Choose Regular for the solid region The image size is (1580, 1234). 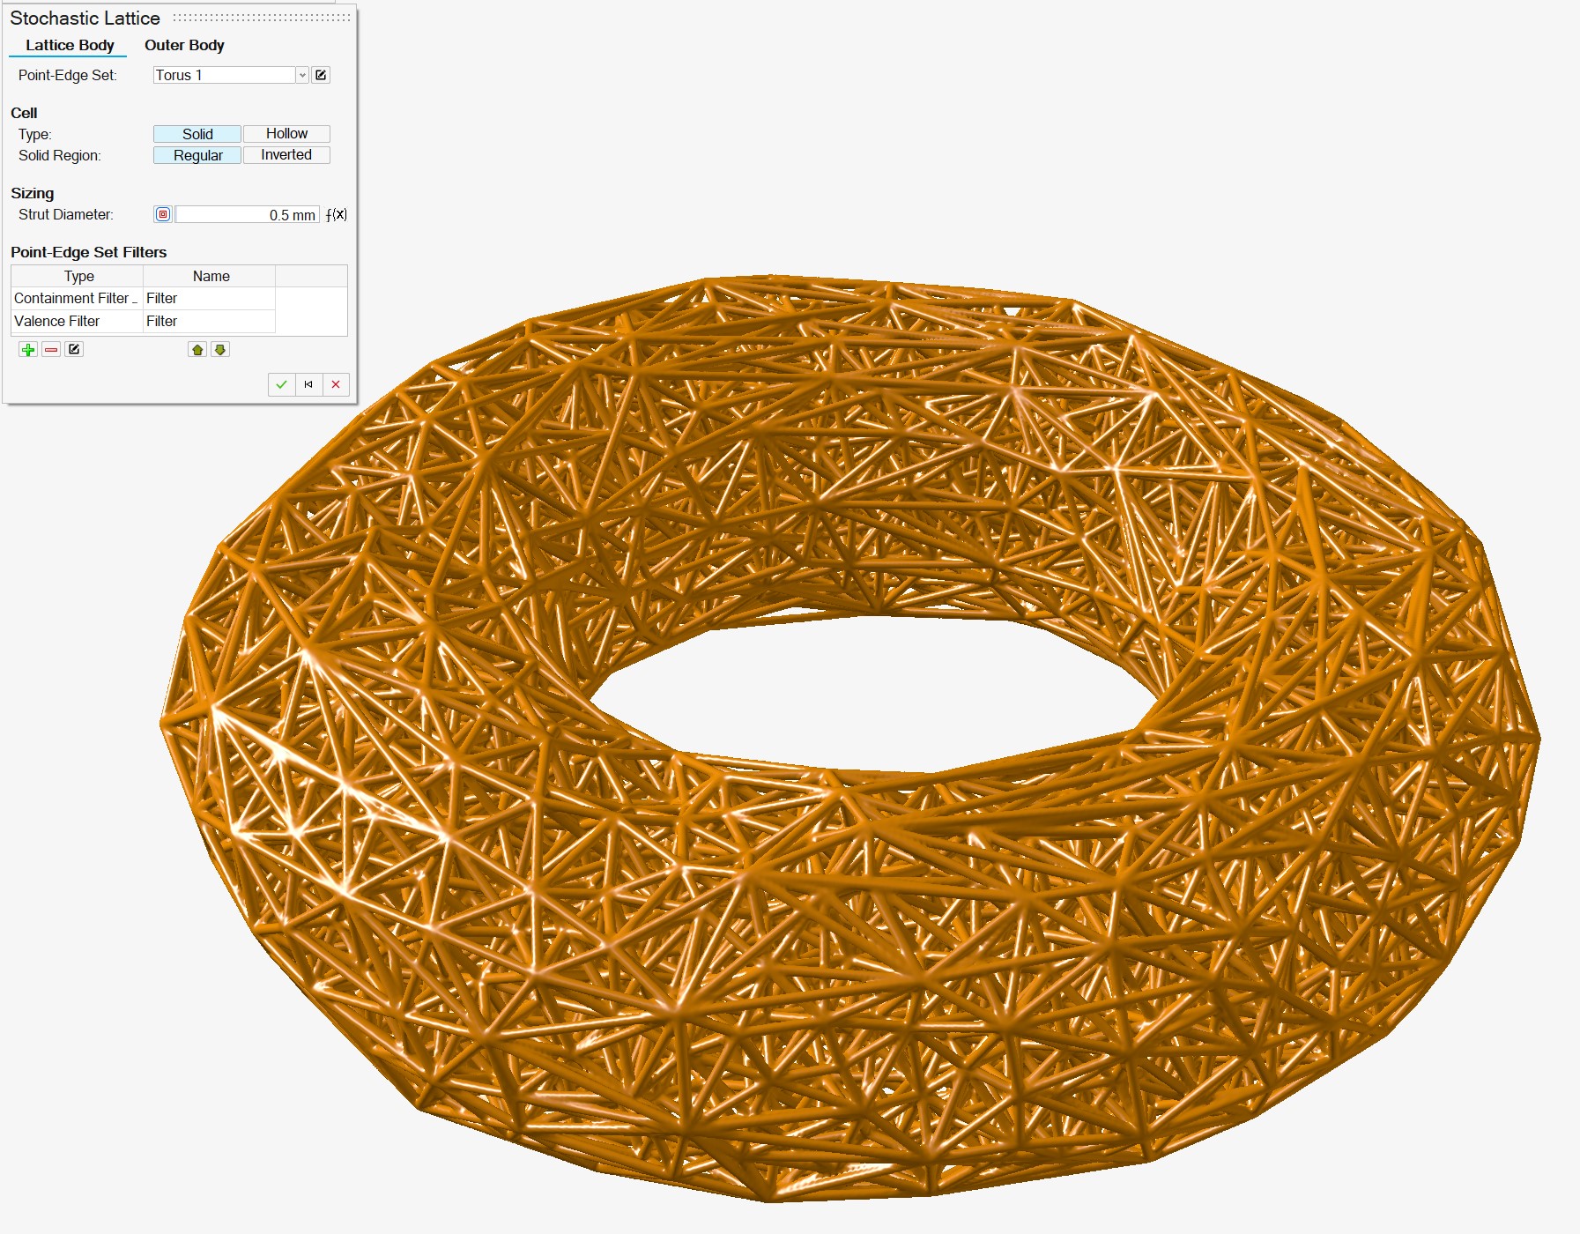tap(197, 155)
